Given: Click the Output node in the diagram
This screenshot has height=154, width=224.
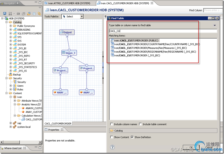Looking at the screenshot, I should 67,32.
